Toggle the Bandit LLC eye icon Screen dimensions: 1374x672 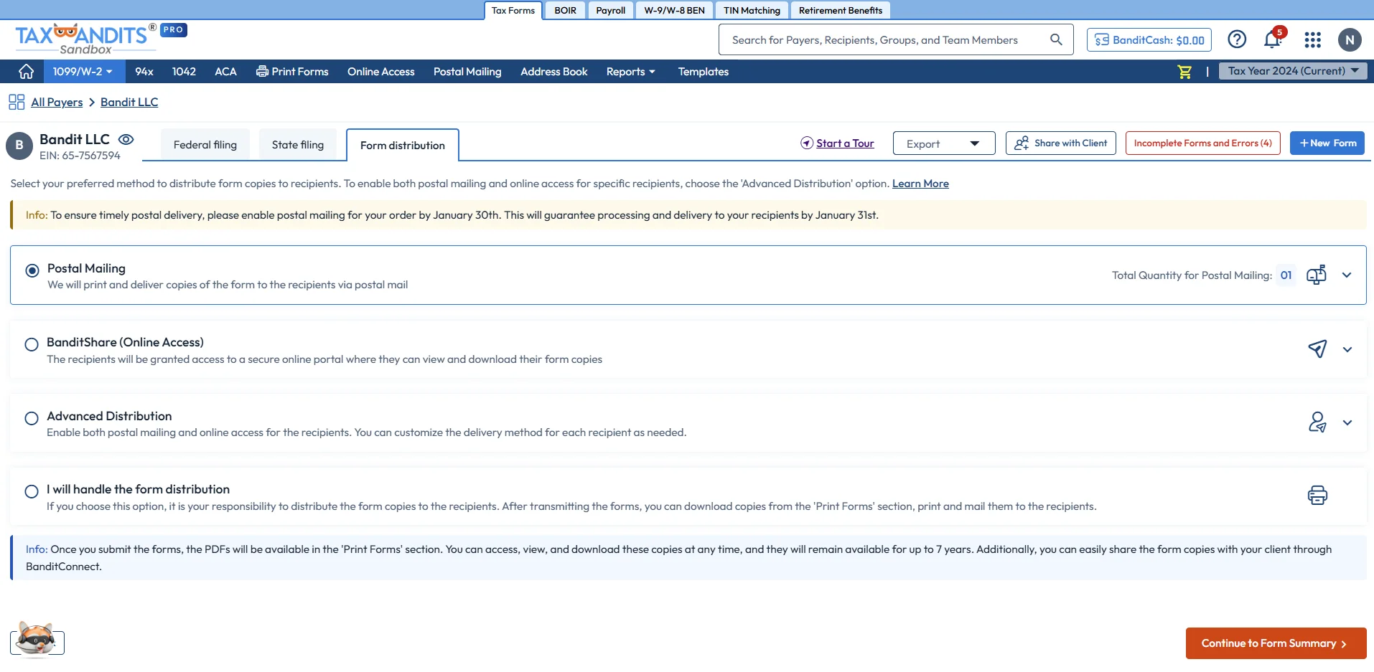click(x=126, y=139)
